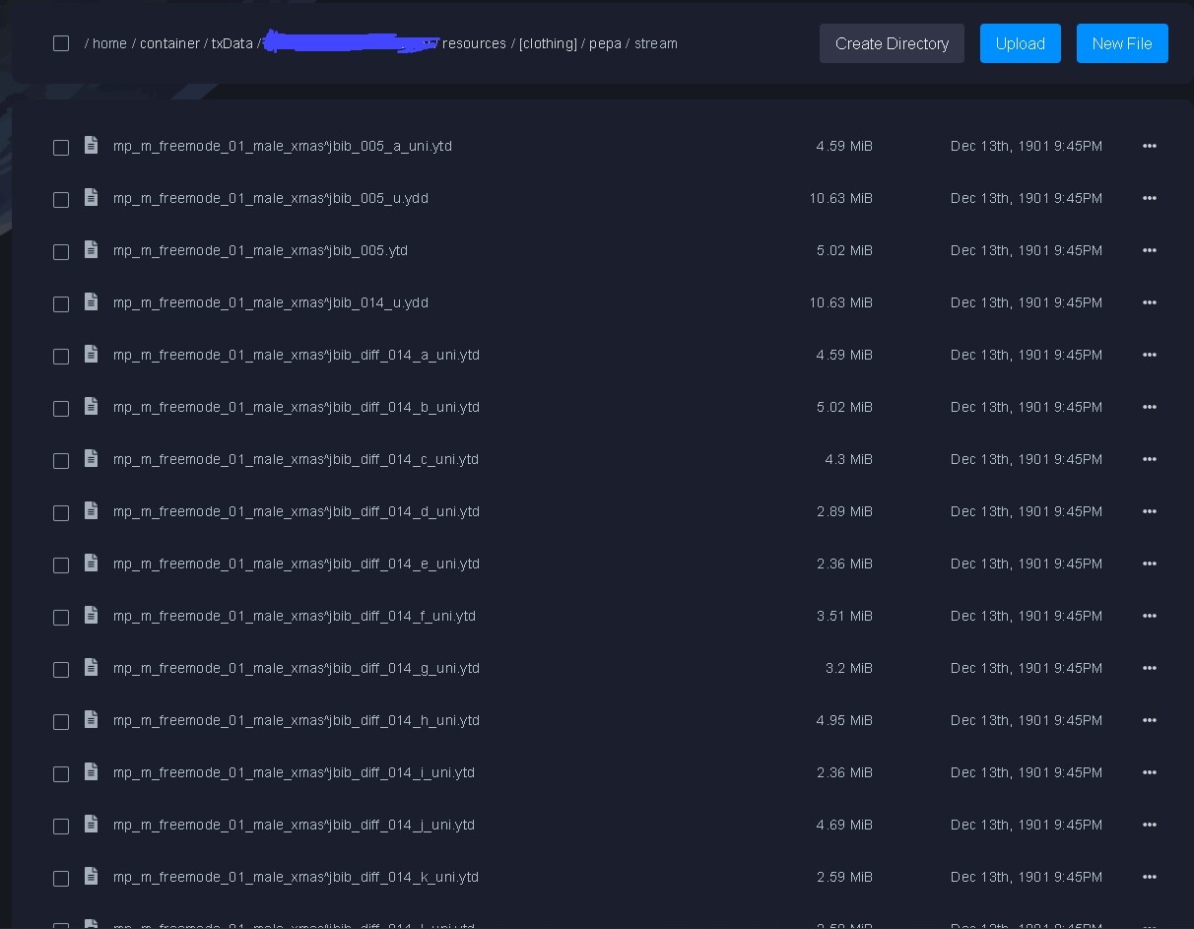Click file icon for jbib_diff_014_k_uni.ytd

click(92, 877)
